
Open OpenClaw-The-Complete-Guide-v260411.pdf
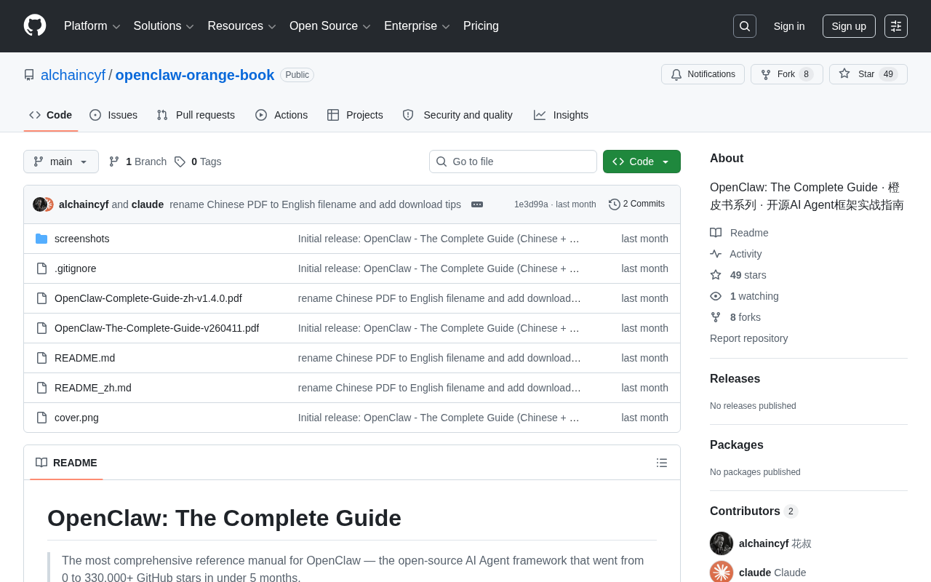[157, 328]
